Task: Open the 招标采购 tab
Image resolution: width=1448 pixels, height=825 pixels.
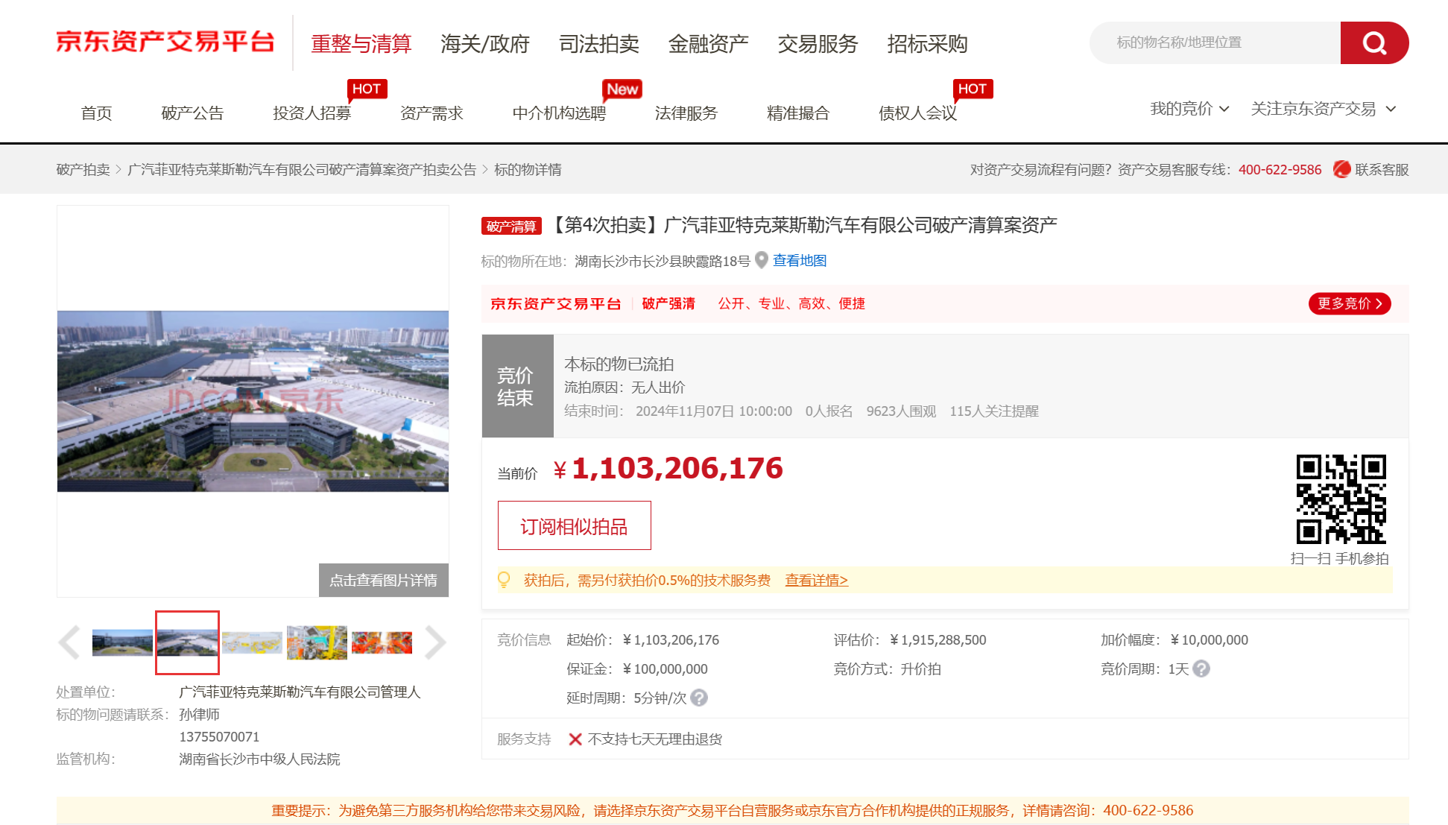Action: [928, 44]
